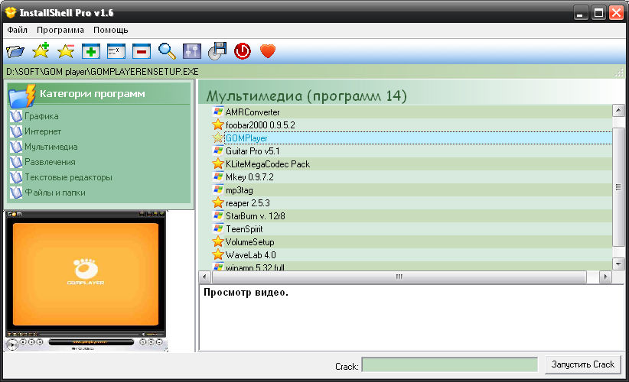The image size is (629, 382).
Task: Click the open folder toolbar icon
Action: coord(15,52)
